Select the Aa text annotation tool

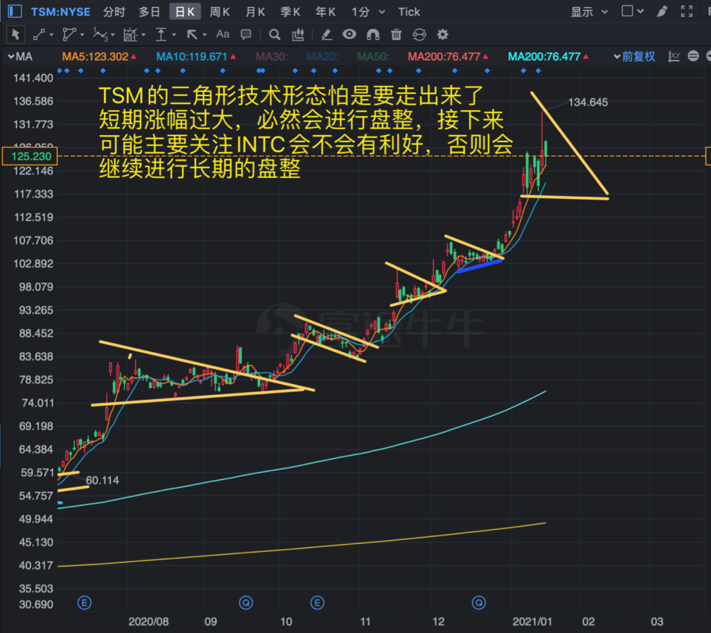tap(223, 34)
